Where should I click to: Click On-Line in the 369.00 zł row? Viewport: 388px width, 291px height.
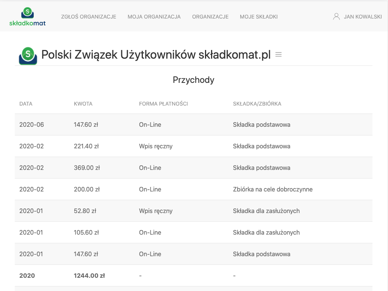[150, 168]
